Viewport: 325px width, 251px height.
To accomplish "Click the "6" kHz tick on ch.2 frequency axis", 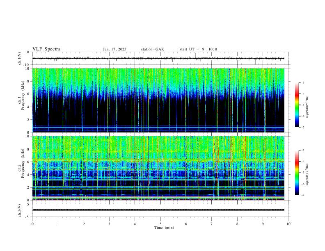I will pyautogui.click(x=29, y=162).
